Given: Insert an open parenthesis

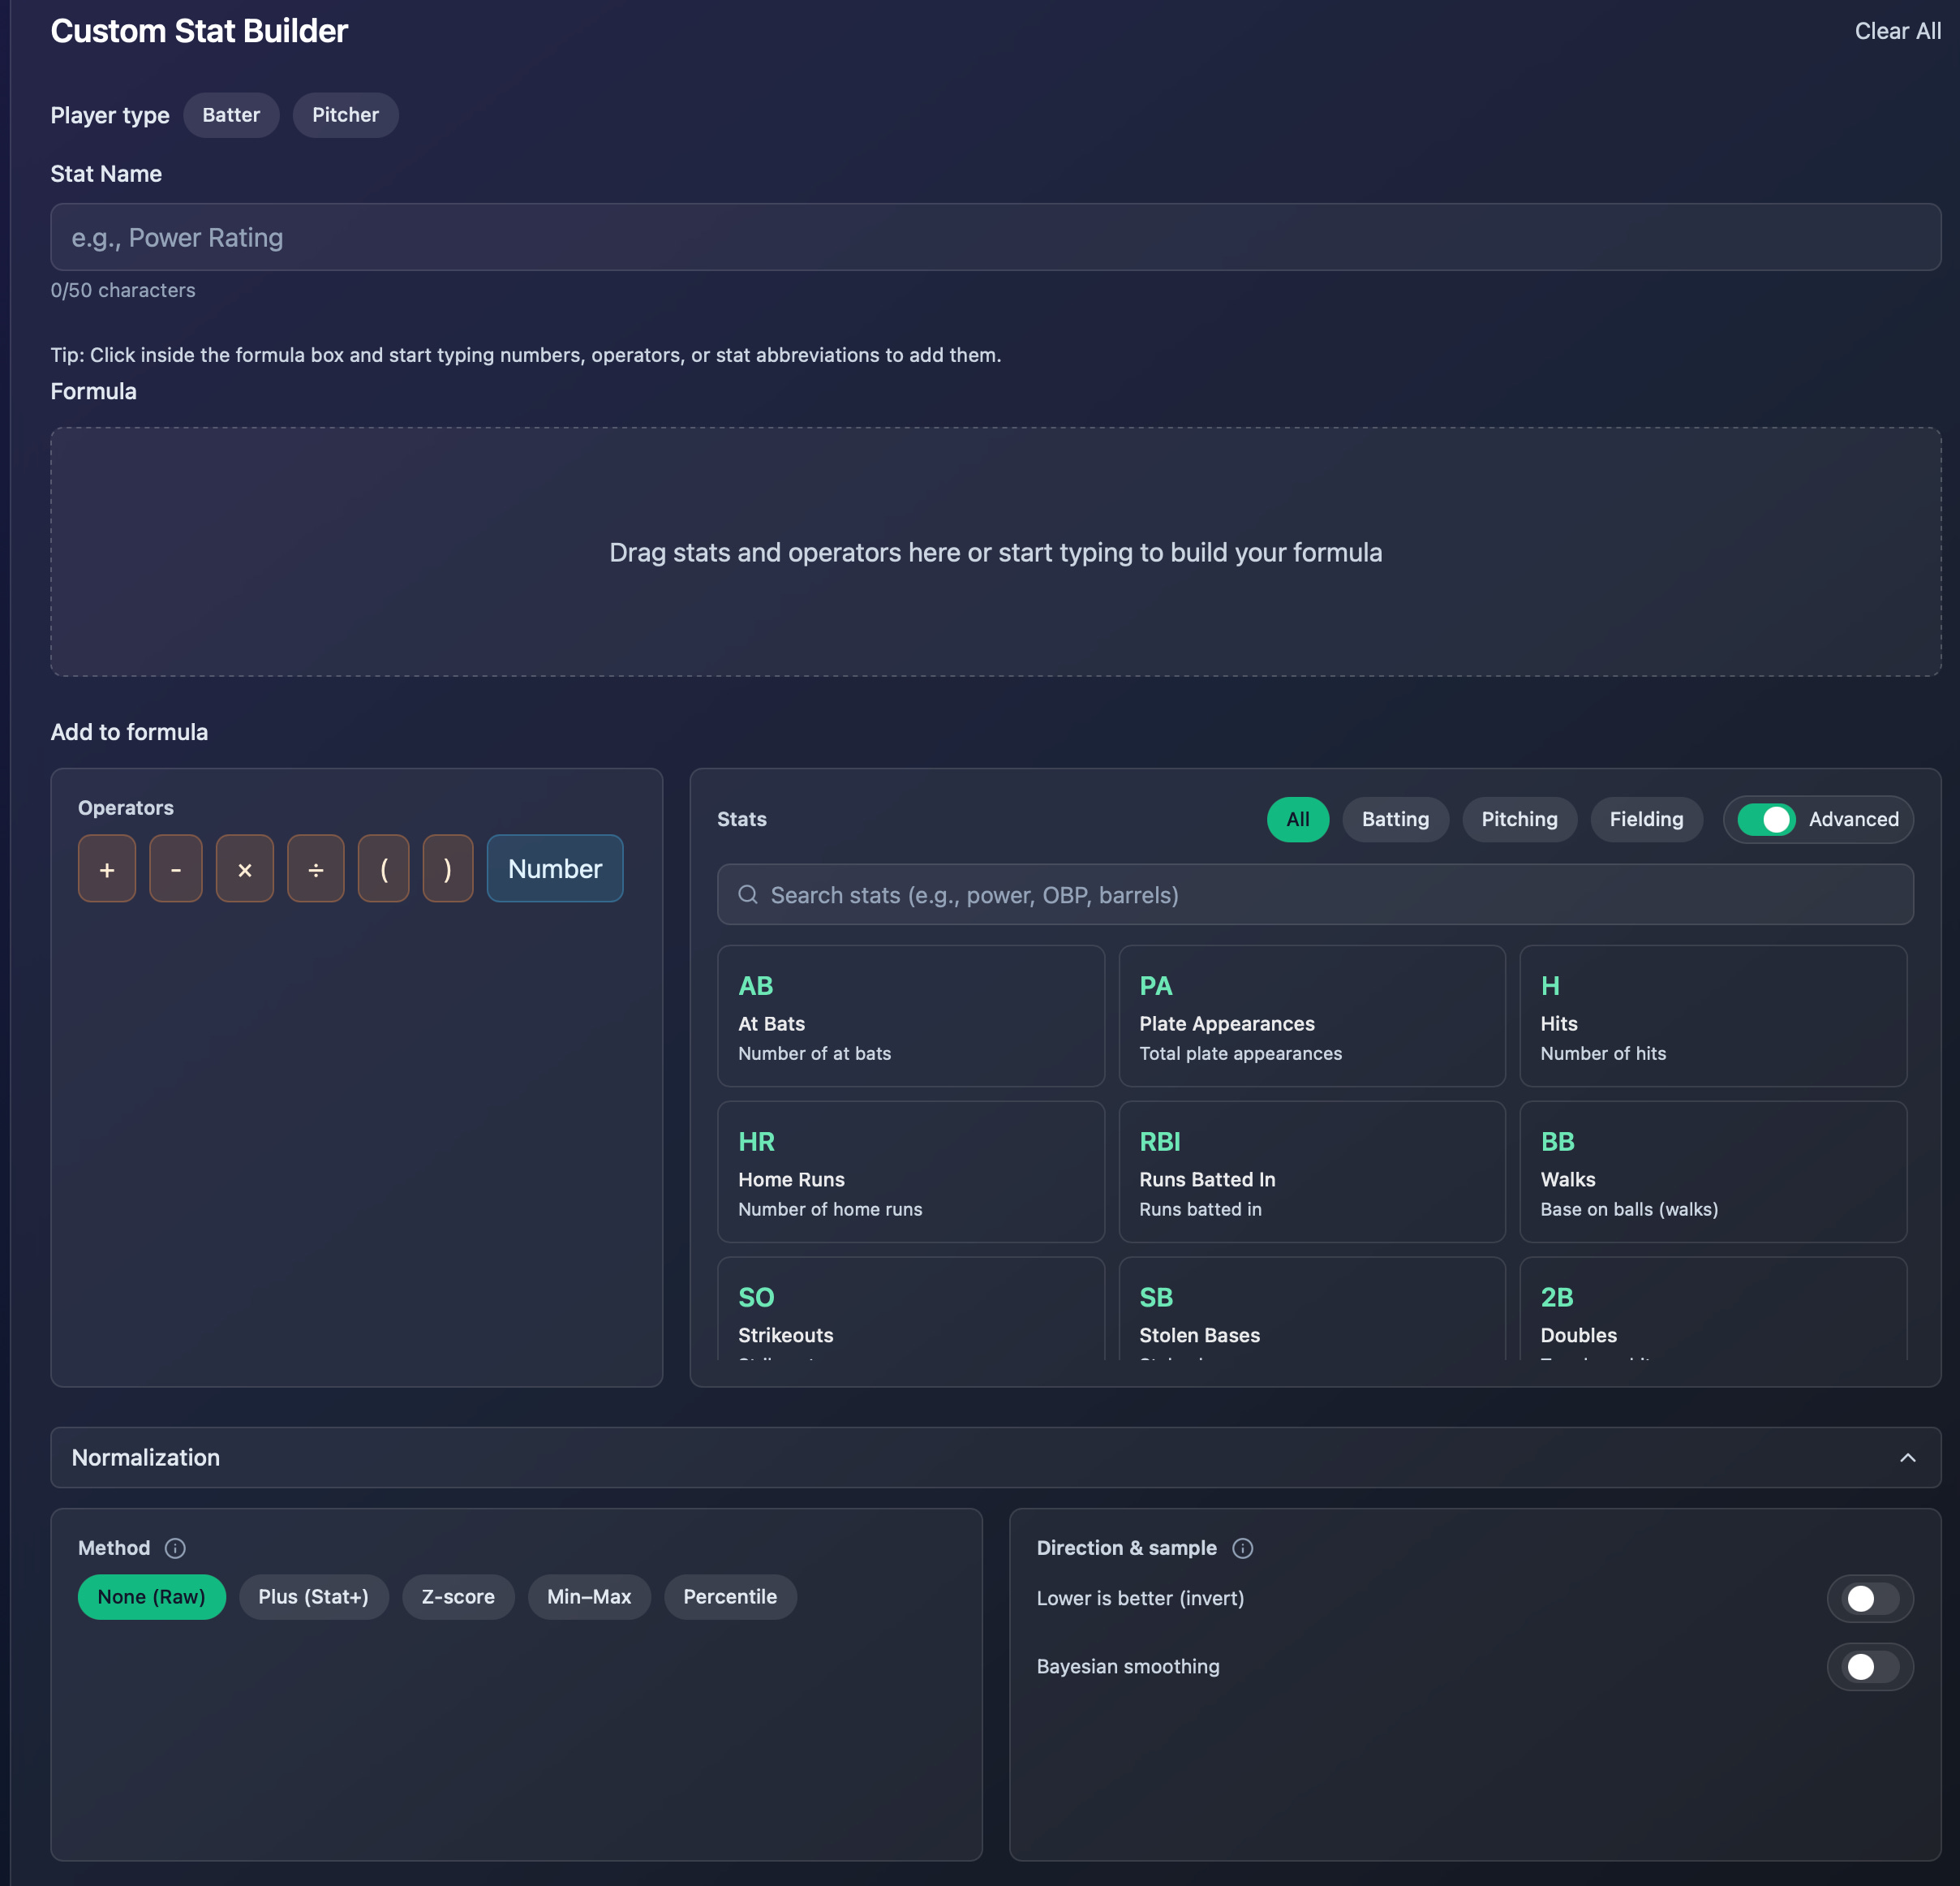Looking at the screenshot, I should point(384,868).
